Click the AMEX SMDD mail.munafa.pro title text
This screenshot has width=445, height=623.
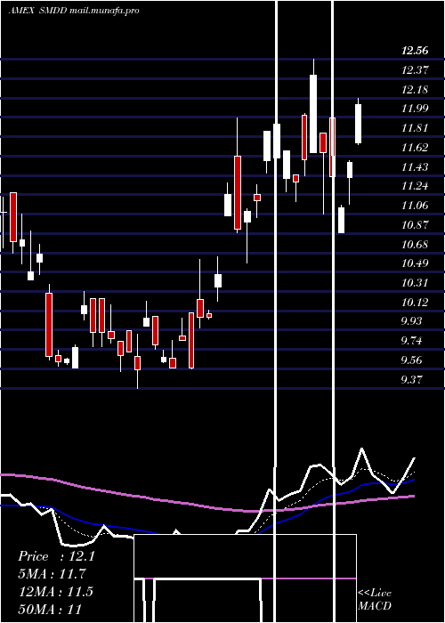point(74,11)
